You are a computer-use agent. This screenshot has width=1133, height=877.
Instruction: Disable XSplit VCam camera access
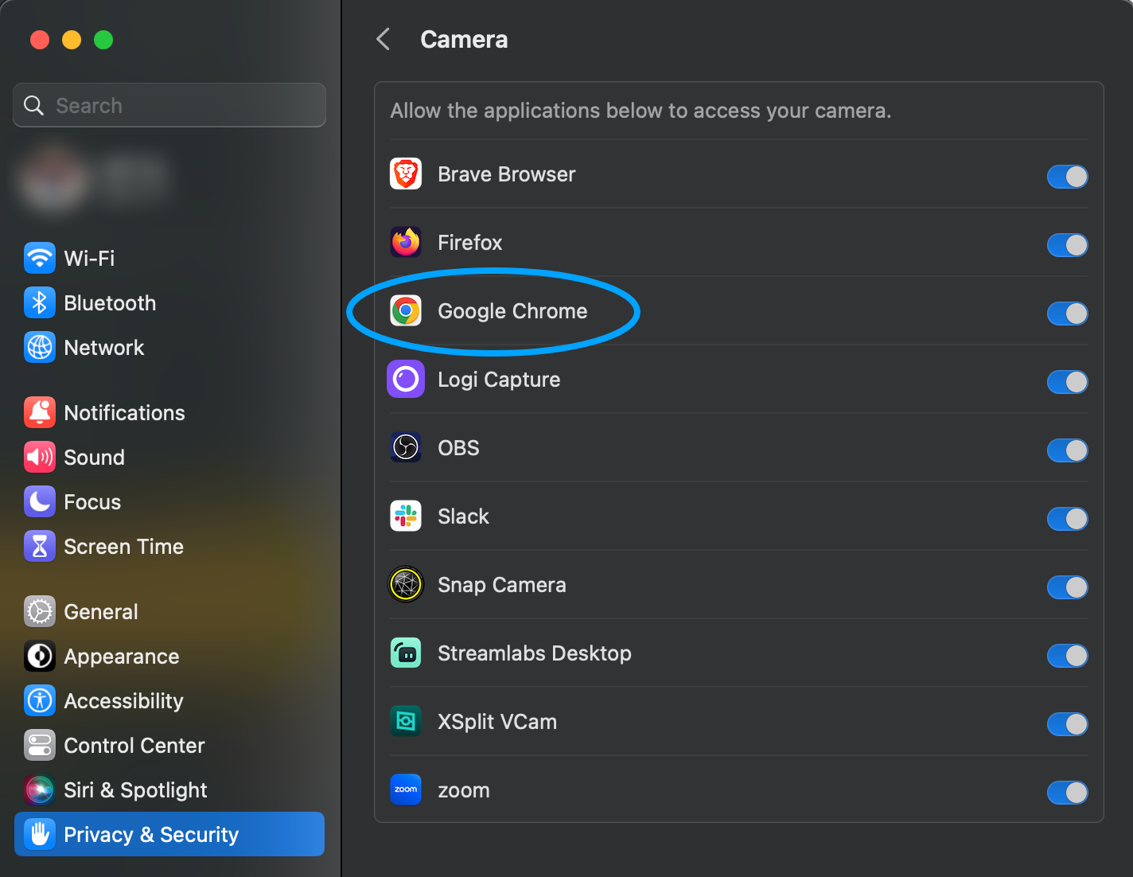click(x=1067, y=724)
